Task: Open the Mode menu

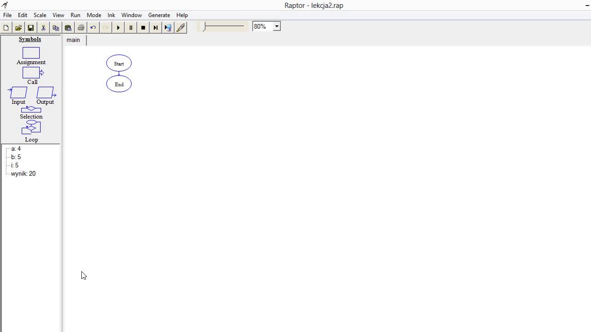Action: pos(94,15)
